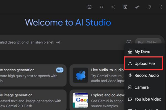Choose Record Audio option
The height and width of the screenshot is (110, 166).
tap(144, 75)
